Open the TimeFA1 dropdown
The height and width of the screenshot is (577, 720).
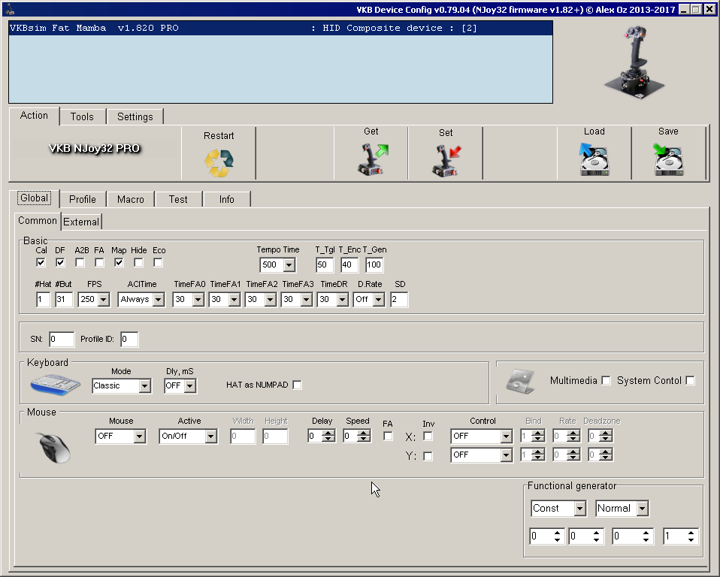(x=234, y=300)
